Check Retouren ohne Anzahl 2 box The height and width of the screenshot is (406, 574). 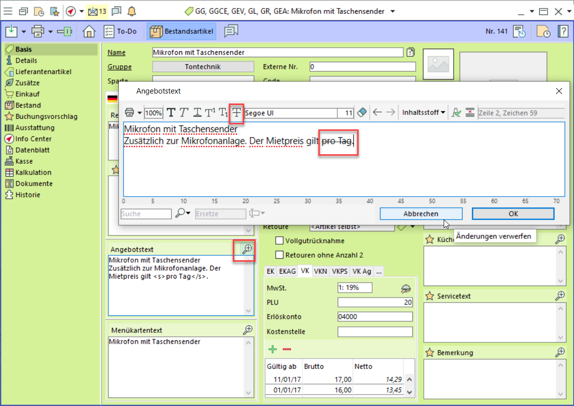coord(280,255)
